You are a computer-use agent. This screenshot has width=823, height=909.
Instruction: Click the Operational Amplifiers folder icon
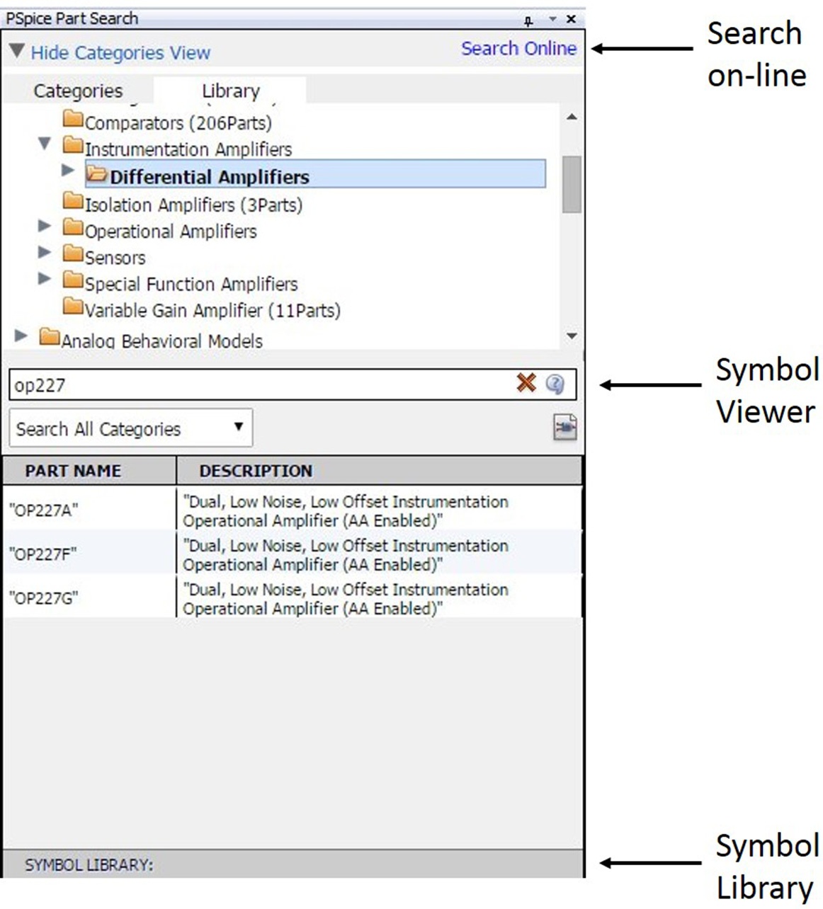(x=73, y=229)
